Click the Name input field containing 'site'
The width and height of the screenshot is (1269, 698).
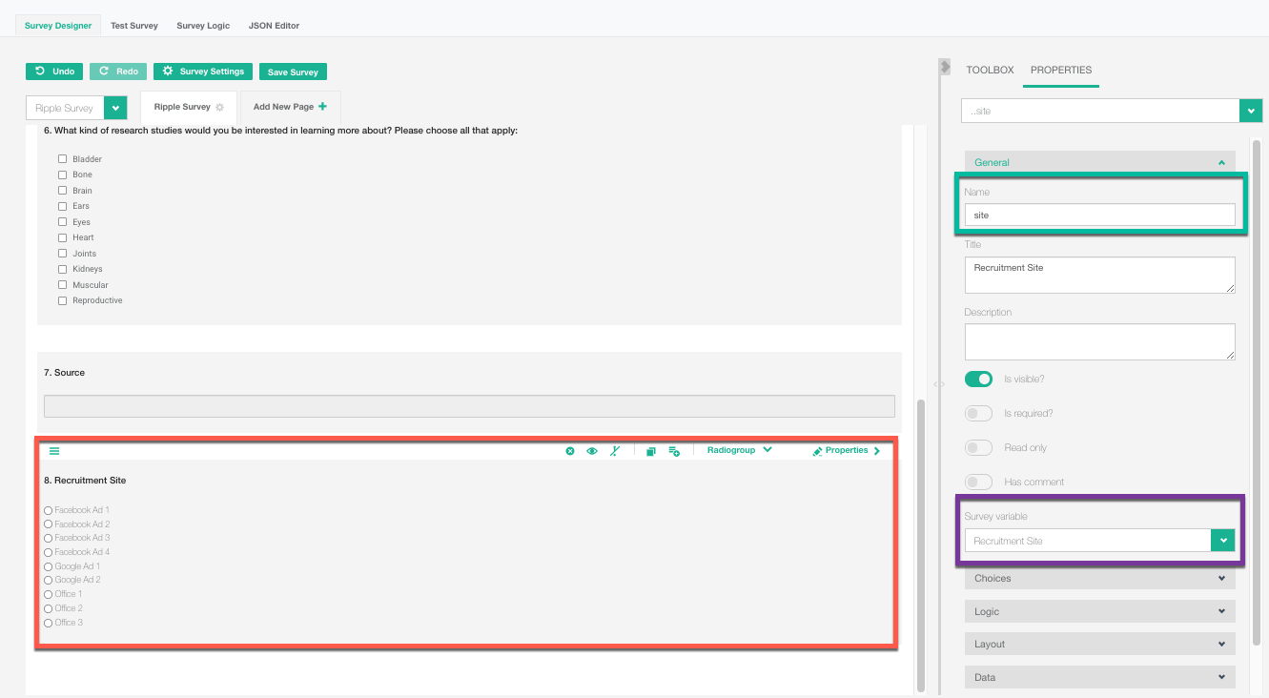tap(1099, 216)
